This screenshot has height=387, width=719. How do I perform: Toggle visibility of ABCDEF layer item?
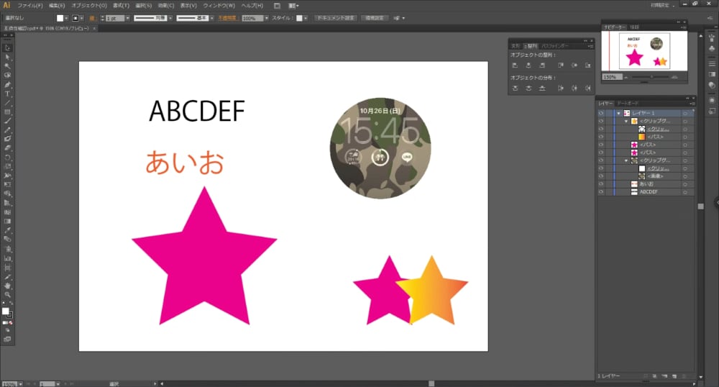point(600,192)
